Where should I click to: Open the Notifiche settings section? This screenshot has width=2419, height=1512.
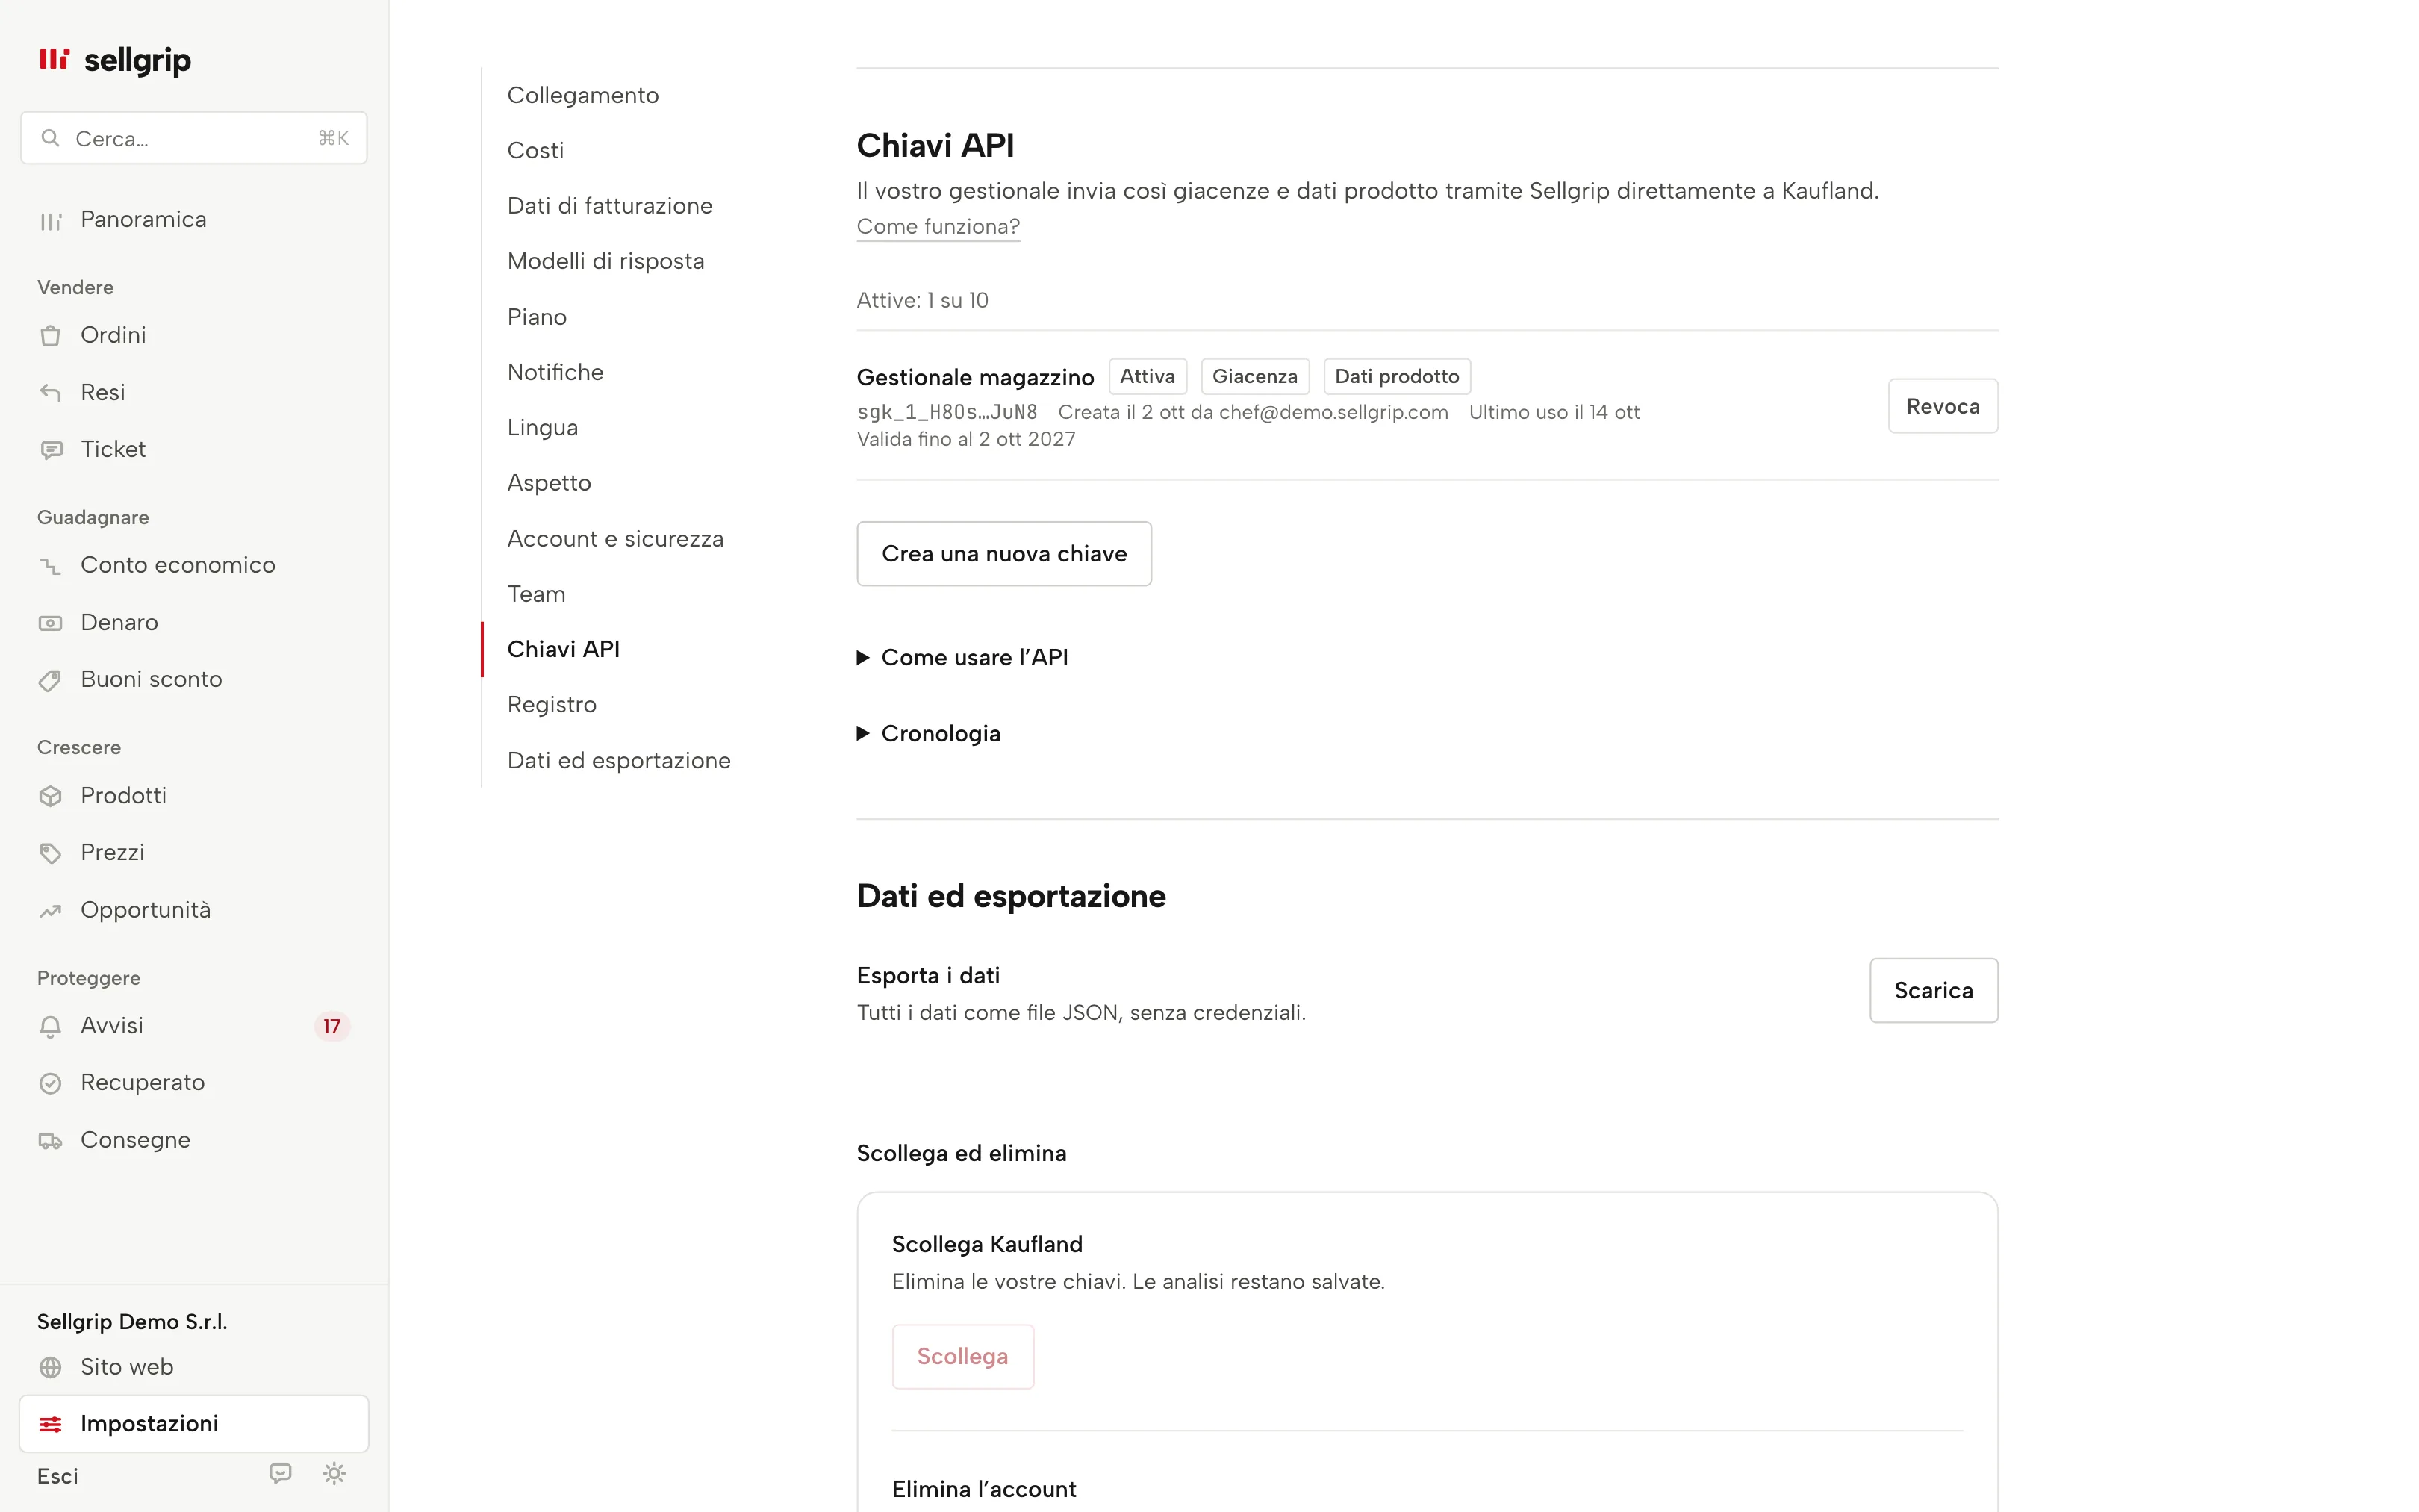click(x=555, y=372)
